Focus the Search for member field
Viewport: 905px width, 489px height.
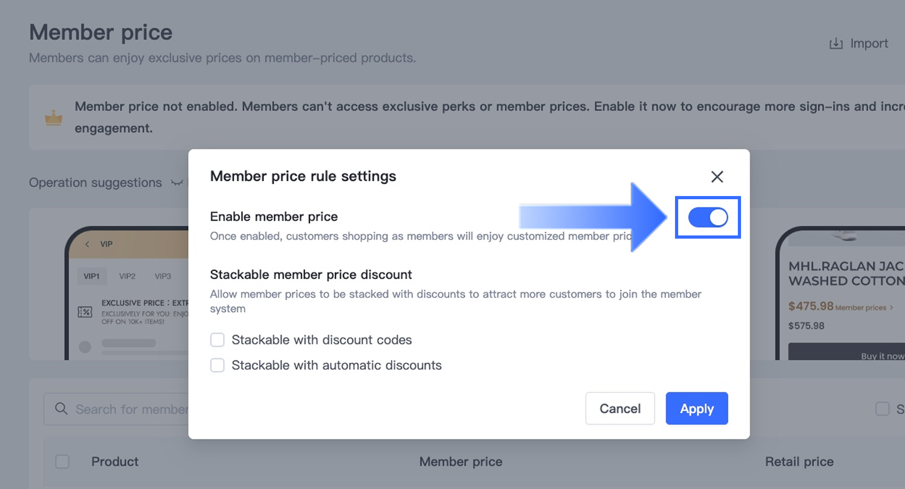pyautogui.click(x=131, y=409)
